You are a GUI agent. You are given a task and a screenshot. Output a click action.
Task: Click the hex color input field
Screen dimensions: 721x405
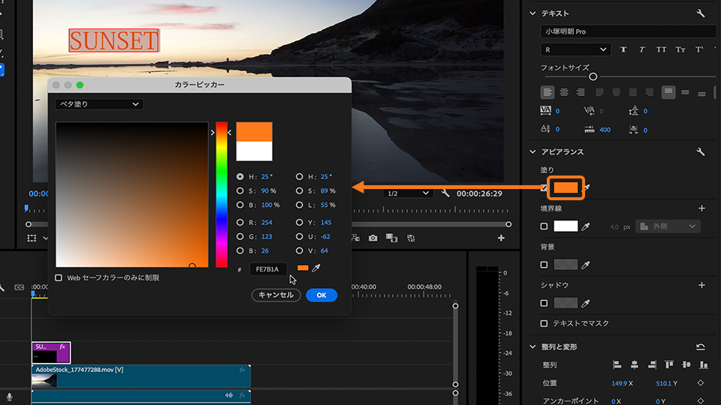coord(268,268)
